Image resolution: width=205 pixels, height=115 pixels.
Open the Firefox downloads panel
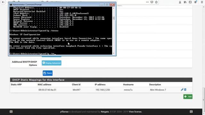pyautogui.click(x=180, y=2)
